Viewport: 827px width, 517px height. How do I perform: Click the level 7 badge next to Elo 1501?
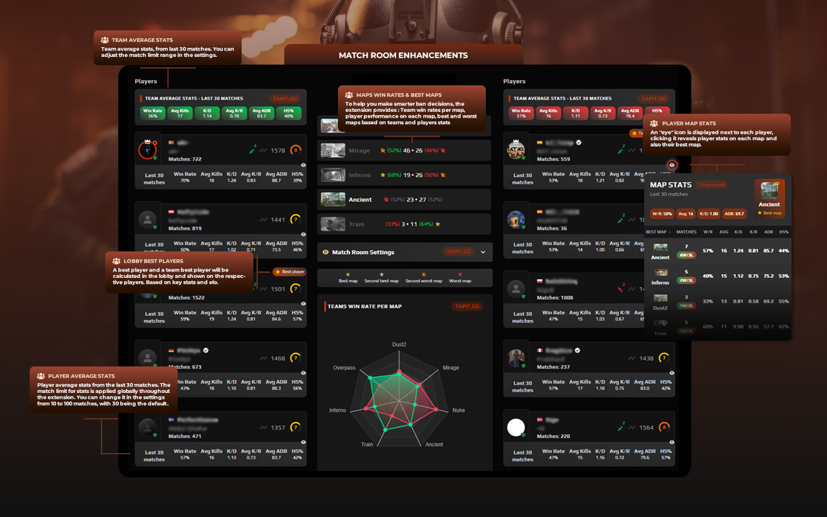tap(296, 289)
